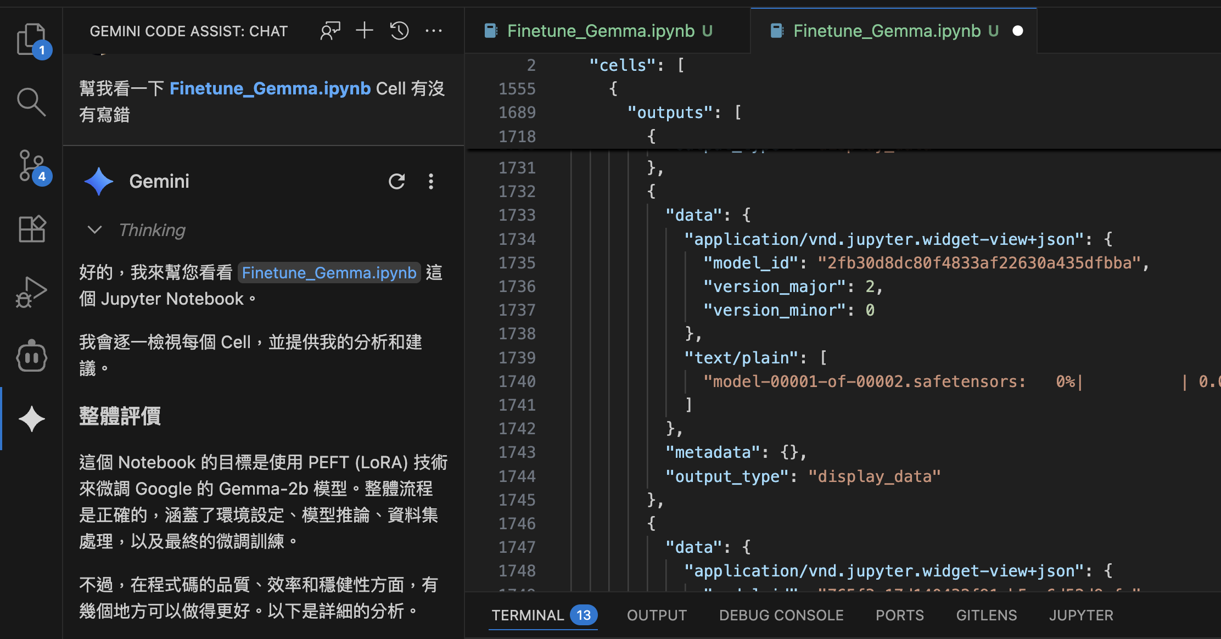Switch to the JUPYTER panel tab
Screen dimensions: 1221x639
pos(1081,615)
